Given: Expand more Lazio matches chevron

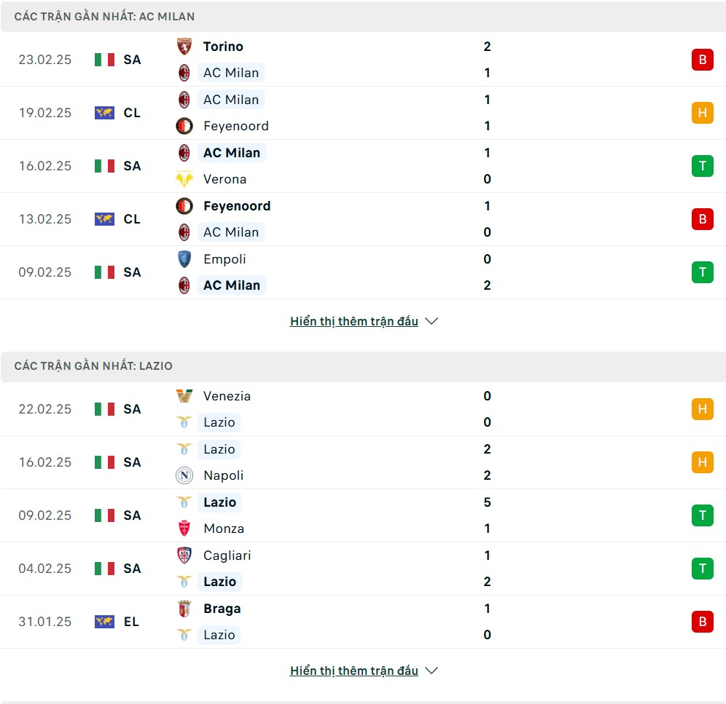Looking at the screenshot, I should click(x=432, y=671).
